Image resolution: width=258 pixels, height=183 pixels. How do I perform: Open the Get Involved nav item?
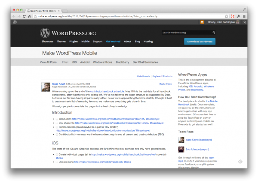click(113, 42)
